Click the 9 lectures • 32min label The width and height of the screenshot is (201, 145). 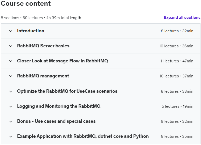pyautogui.click(x=177, y=121)
